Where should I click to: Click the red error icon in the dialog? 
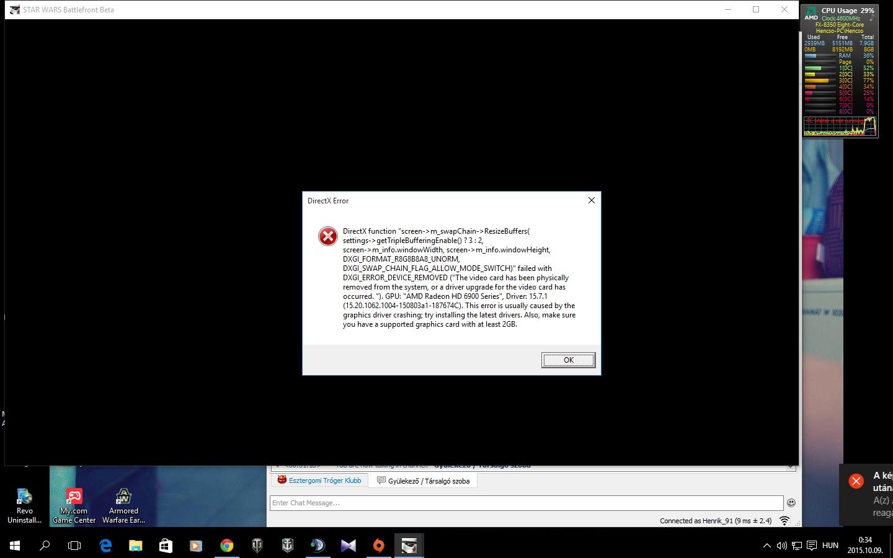[x=327, y=236]
